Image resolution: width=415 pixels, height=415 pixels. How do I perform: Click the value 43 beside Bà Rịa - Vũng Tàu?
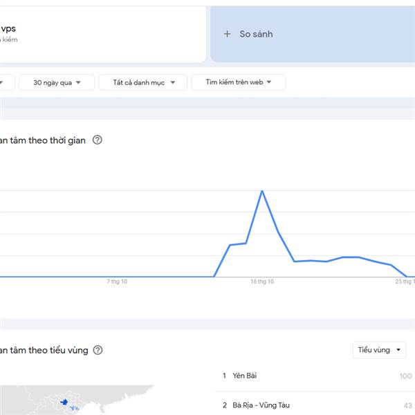[x=407, y=405]
